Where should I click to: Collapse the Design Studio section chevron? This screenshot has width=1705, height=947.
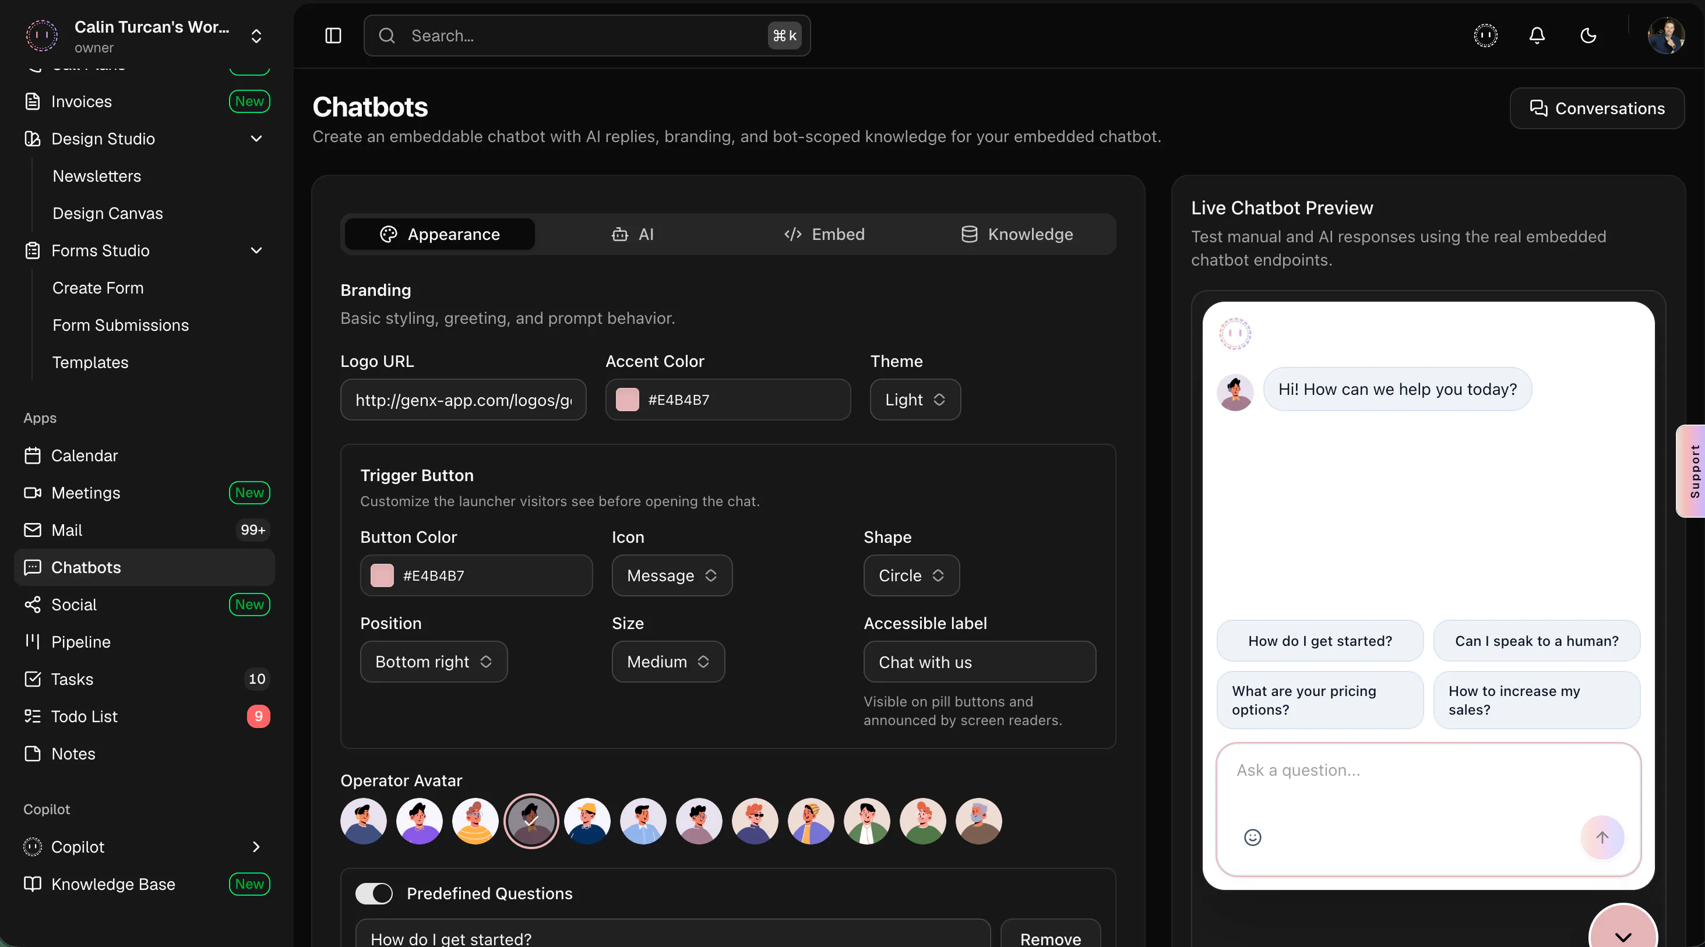[x=257, y=139]
